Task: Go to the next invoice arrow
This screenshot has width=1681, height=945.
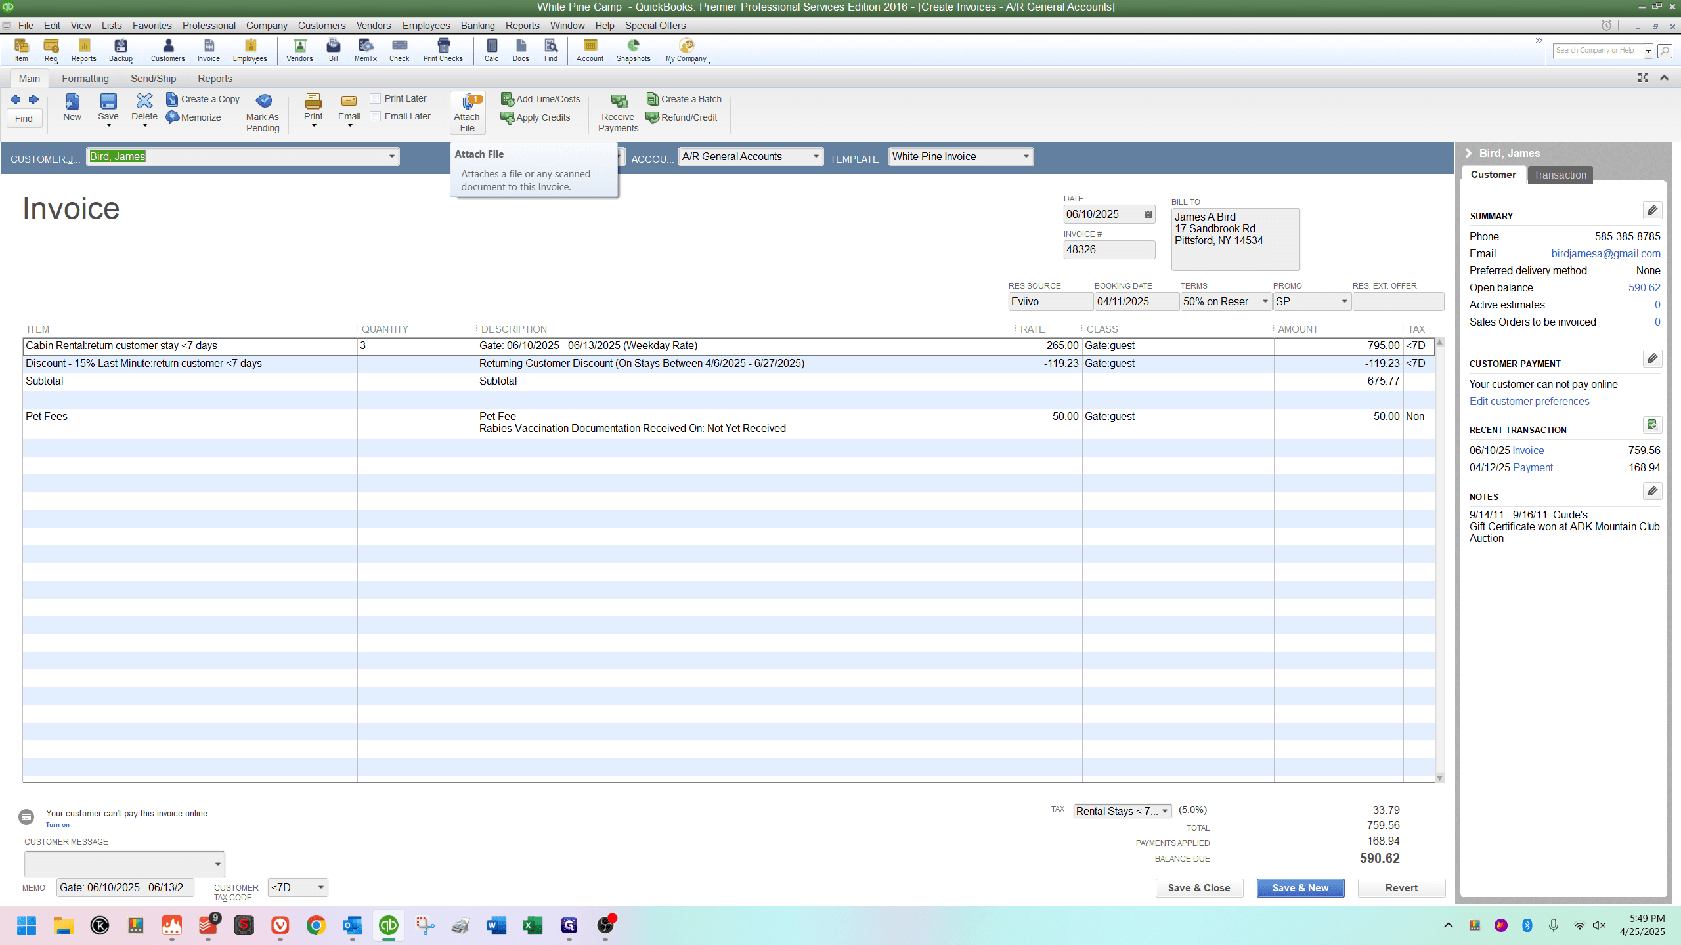Action: pyautogui.click(x=33, y=99)
